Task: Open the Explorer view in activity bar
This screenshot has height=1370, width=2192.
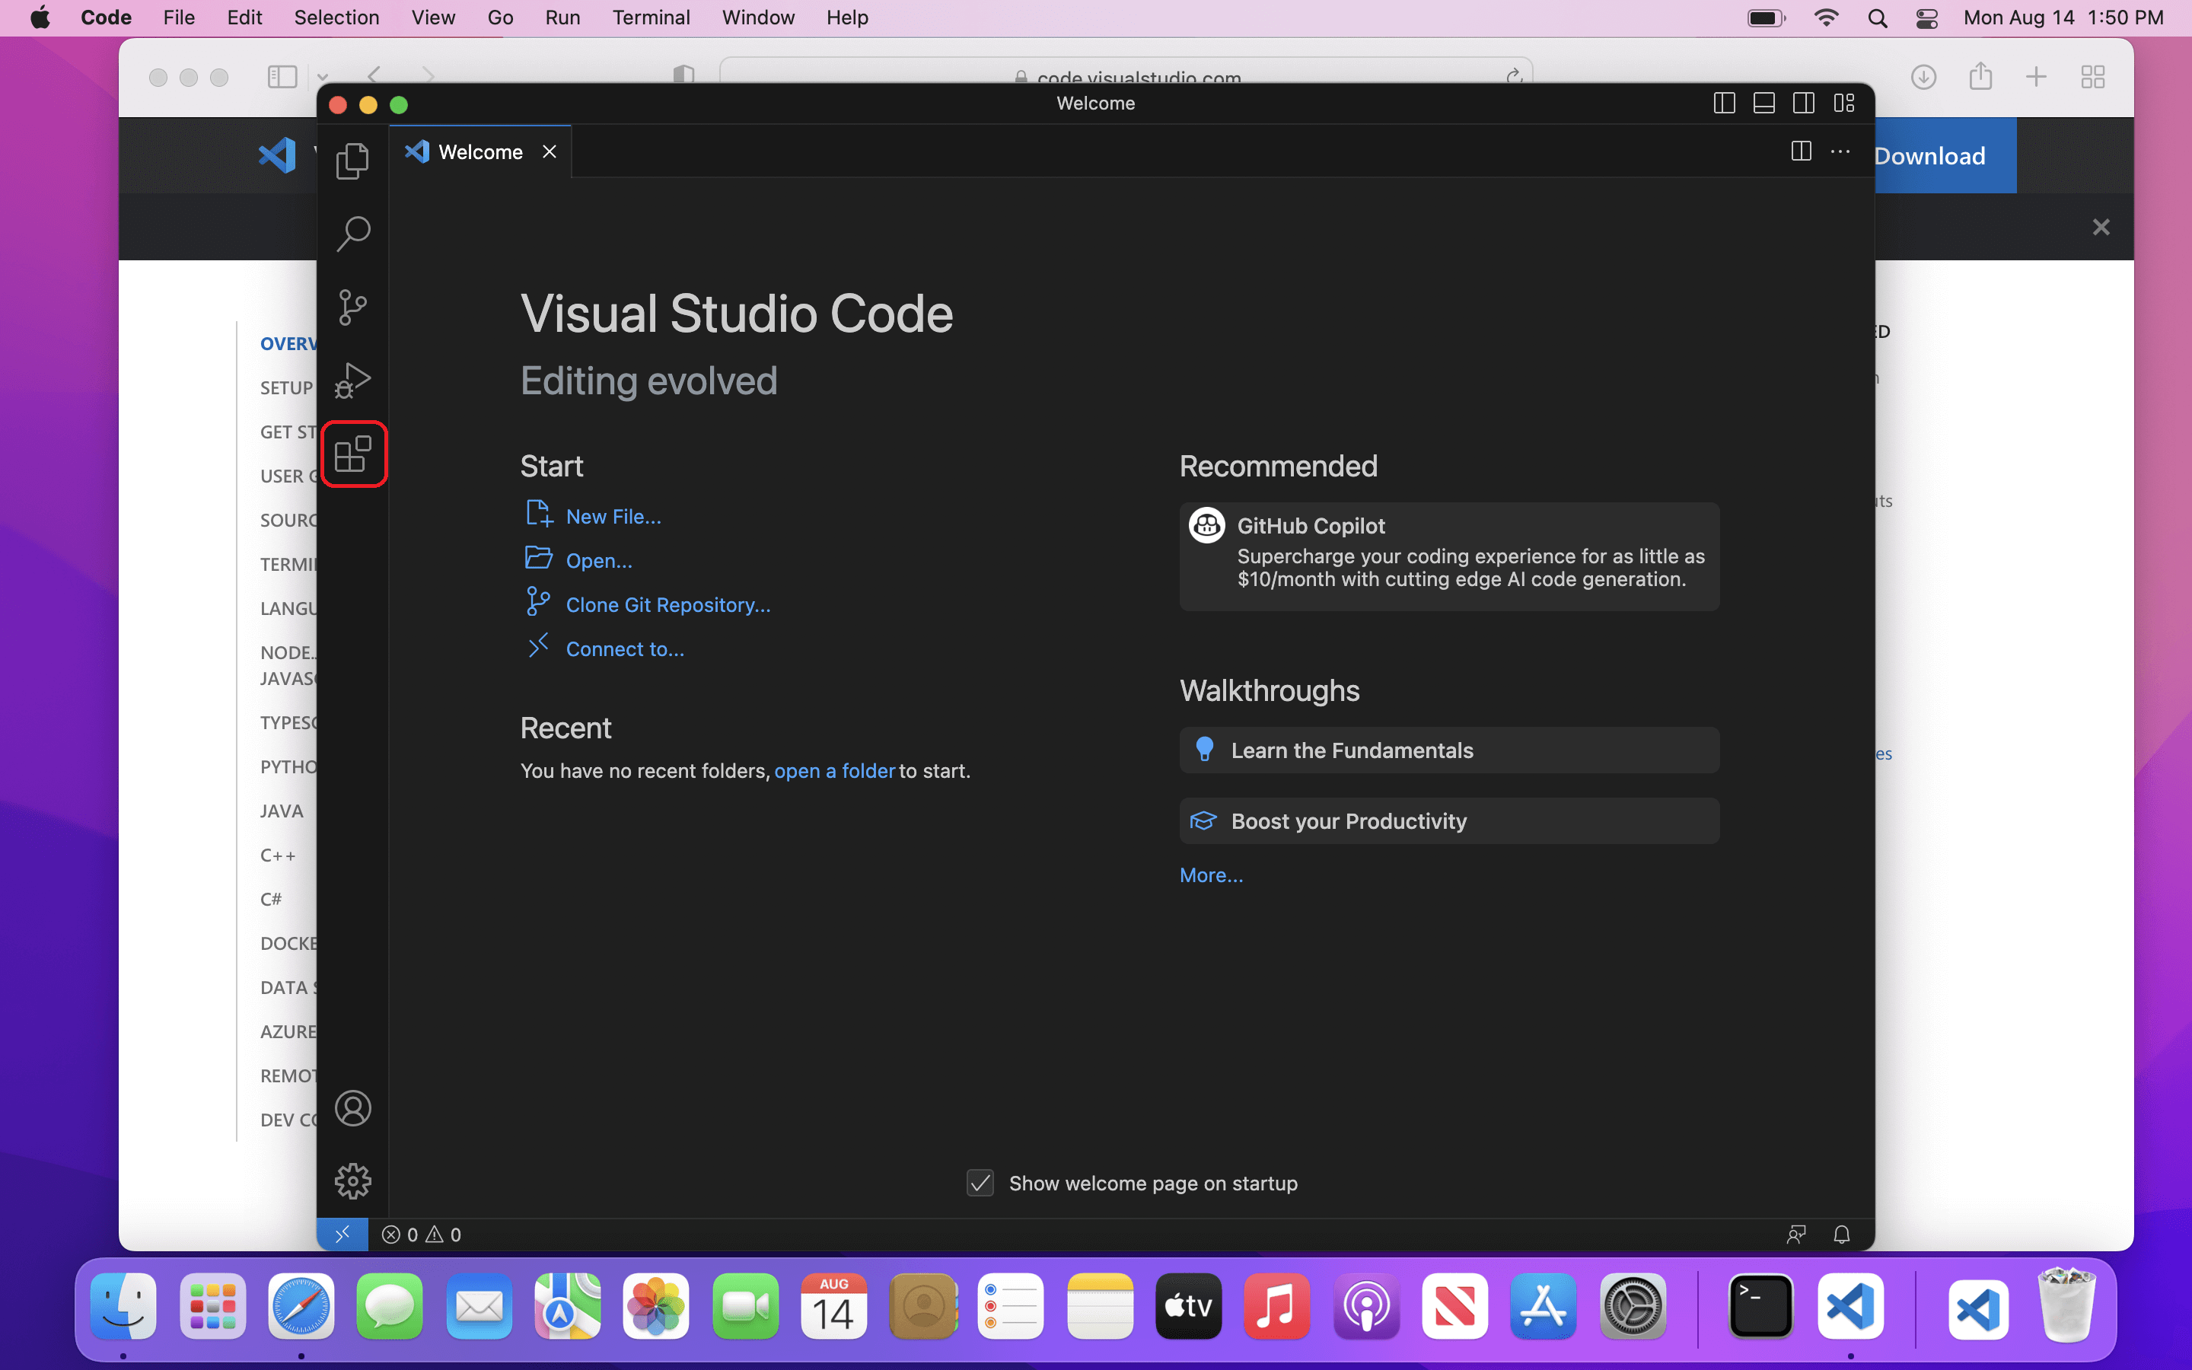Action: pyautogui.click(x=352, y=161)
